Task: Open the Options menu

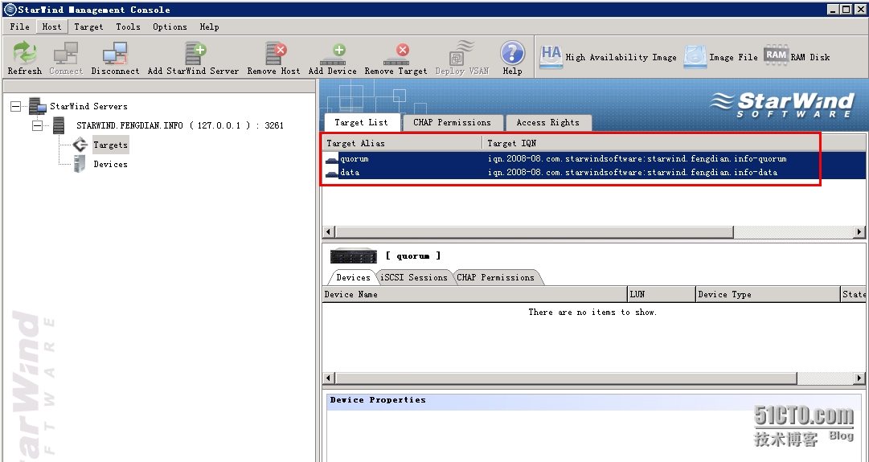Action: coord(170,27)
